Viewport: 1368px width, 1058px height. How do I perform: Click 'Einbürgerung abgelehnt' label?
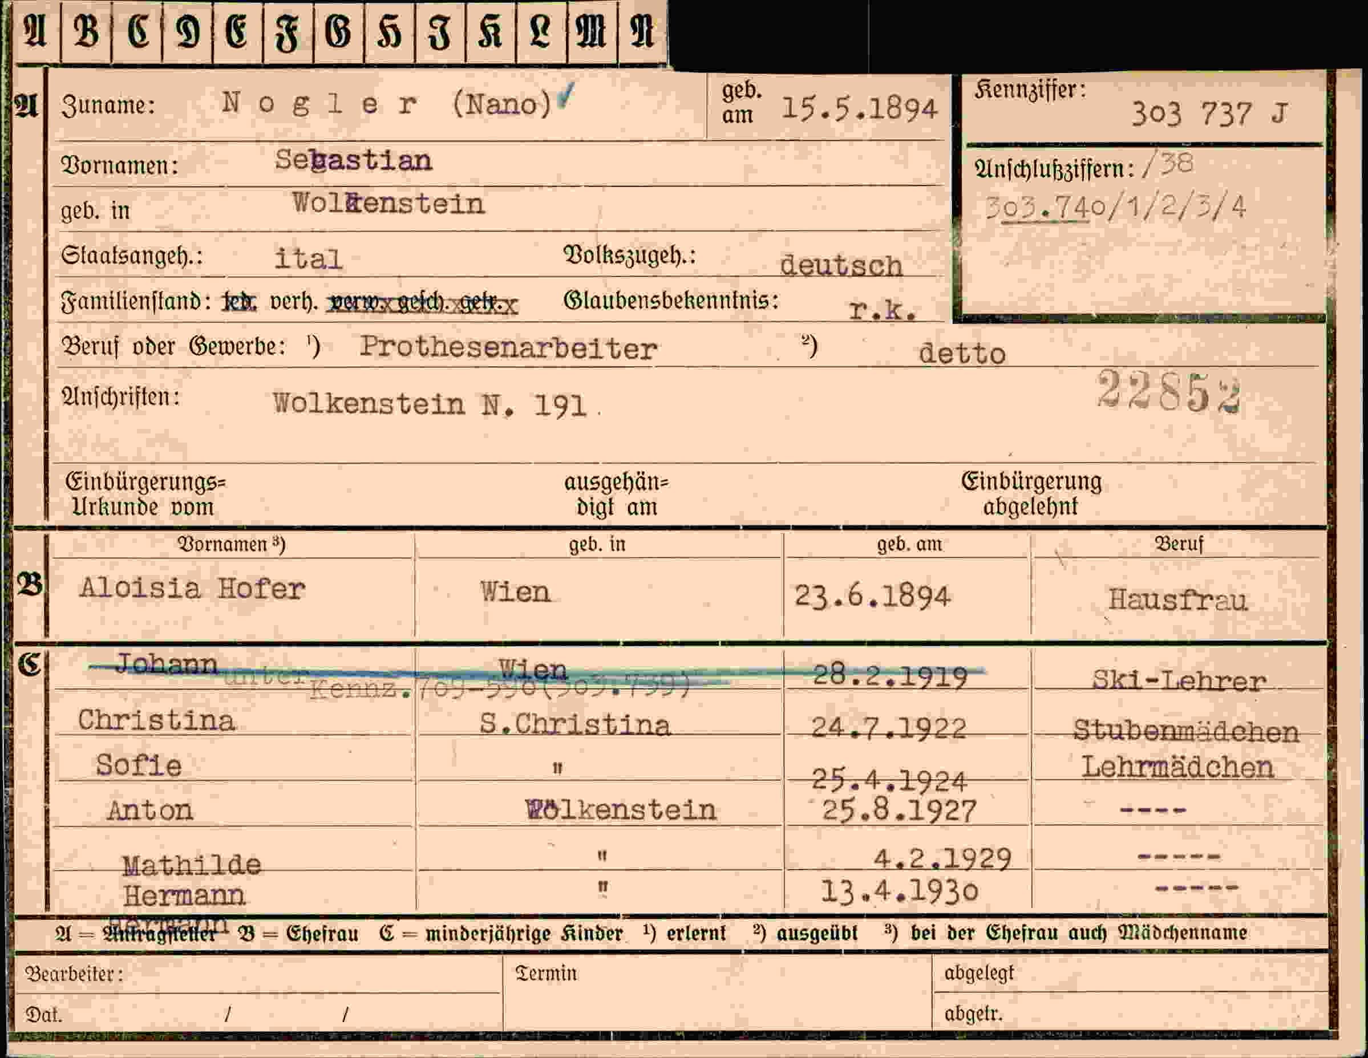click(x=1031, y=493)
